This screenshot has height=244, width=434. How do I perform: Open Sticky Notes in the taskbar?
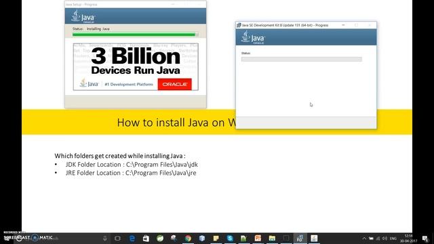point(216,238)
